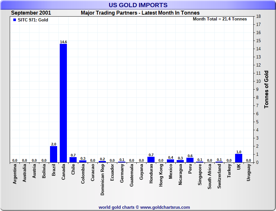Image resolution: width=276 pixels, height=211 pixels.
Task: Click the Major Trading Partners subtitle
Action: point(140,13)
